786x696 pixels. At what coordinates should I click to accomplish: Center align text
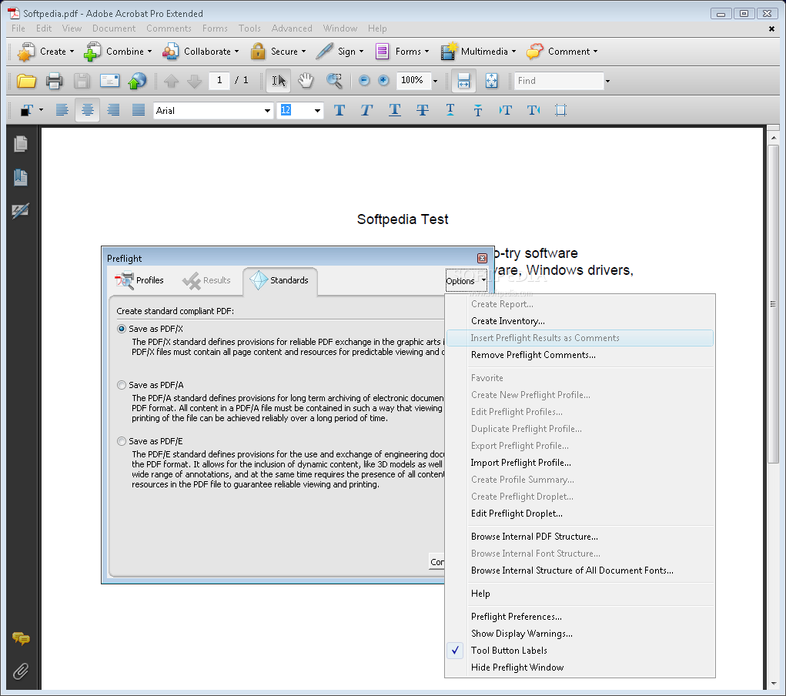(x=88, y=110)
